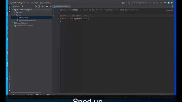The image size is (182, 102).
Task: Open Search Everywhere magnifier icon
Action: coord(165,3)
